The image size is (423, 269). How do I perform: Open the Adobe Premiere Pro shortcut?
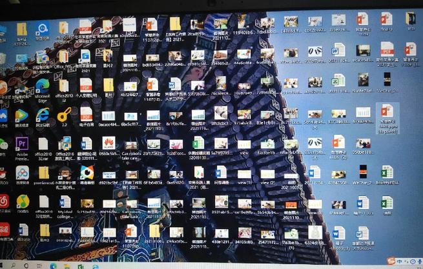pos(22,144)
